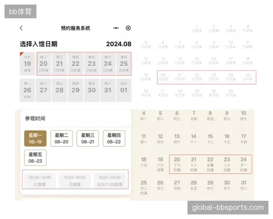Select 21 marked 已约完 in right calendar

pos(180,77)
